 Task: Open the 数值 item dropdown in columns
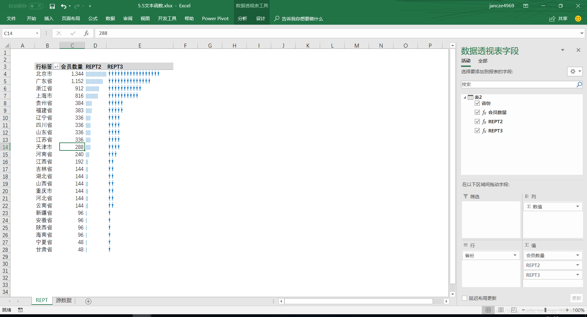pos(578,207)
